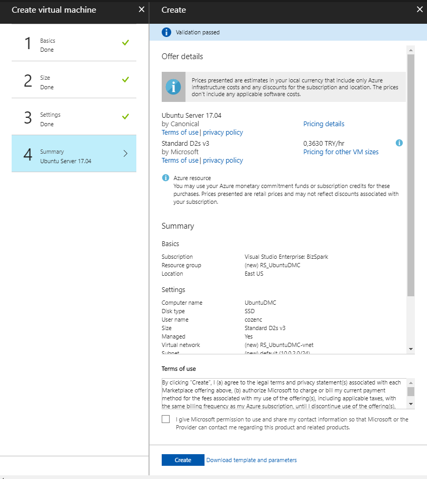Click the Standard D2s v3 size value in Settings
This screenshot has height=479, width=427.
(265, 328)
